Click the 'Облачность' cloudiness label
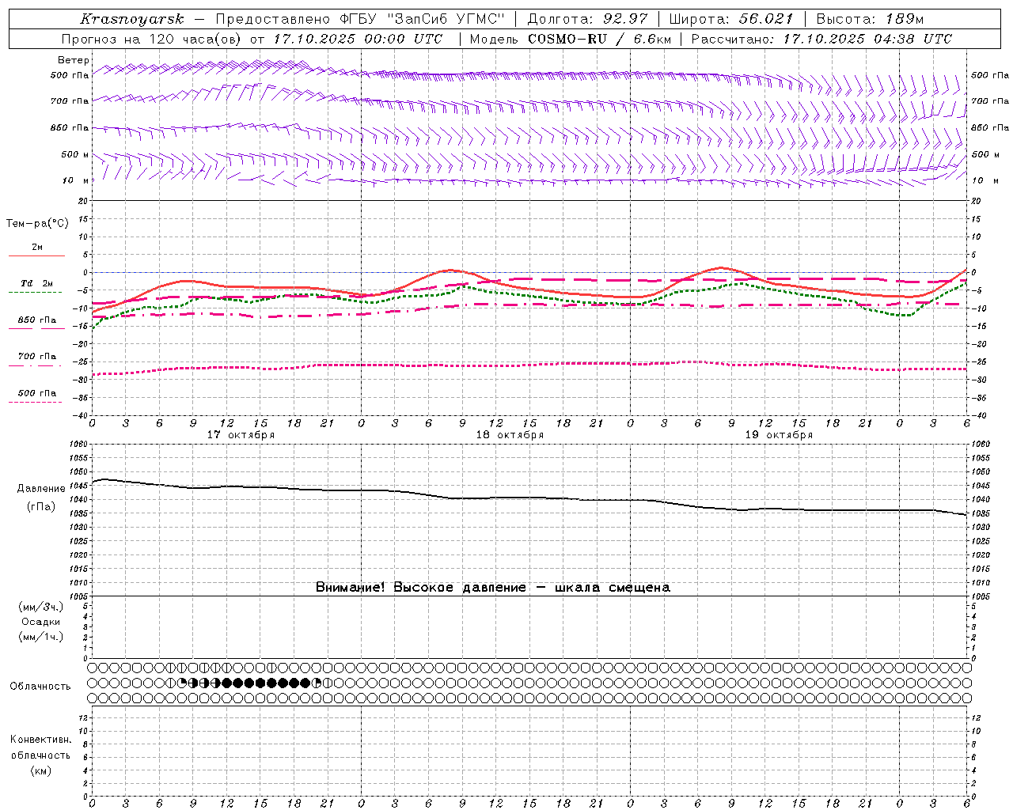1013x810 pixels. pyautogui.click(x=40, y=686)
